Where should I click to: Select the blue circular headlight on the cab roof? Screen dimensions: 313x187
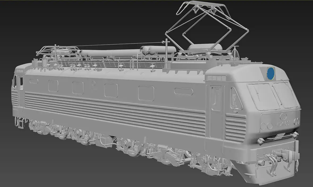(x=271, y=73)
